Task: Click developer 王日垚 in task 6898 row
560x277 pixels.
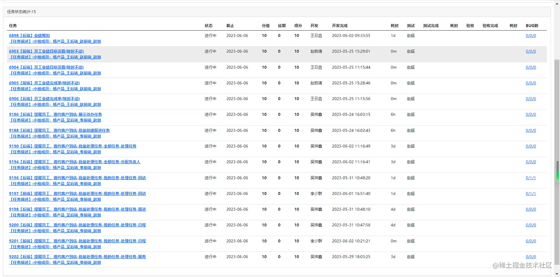Action: coord(316,36)
